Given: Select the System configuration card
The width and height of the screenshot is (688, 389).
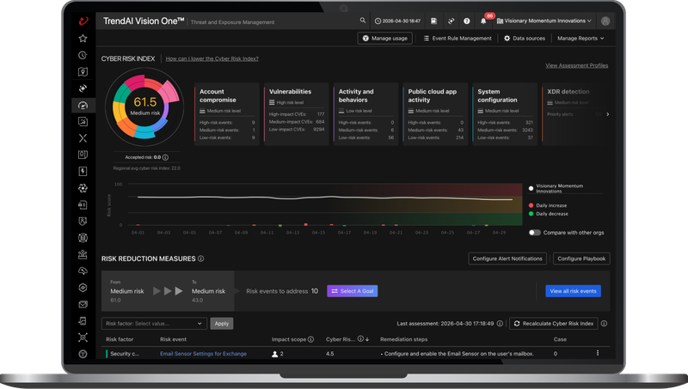Looking at the screenshot, I should [505, 114].
